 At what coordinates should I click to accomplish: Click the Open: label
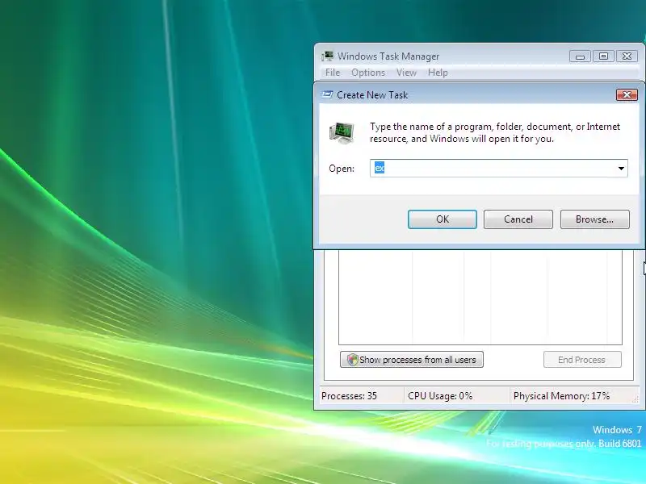pyautogui.click(x=342, y=169)
